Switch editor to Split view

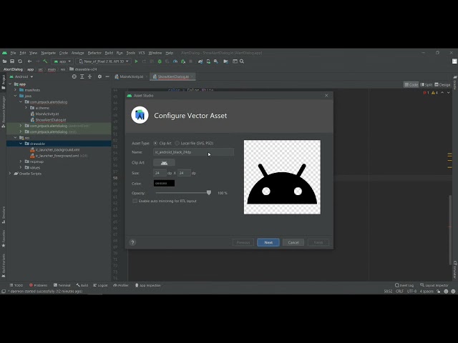point(427,84)
